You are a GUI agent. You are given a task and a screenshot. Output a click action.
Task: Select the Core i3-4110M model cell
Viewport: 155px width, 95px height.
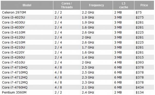click(27, 32)
